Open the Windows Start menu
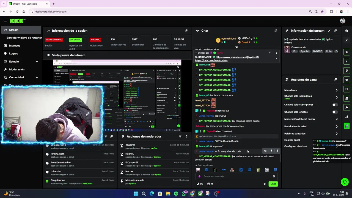352x198 pixels. pyautogui.click(x=136, y=194)
